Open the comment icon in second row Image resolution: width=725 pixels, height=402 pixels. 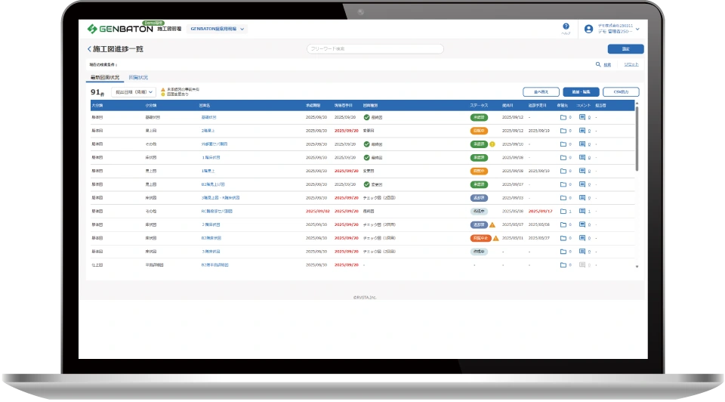click(582, 131)
